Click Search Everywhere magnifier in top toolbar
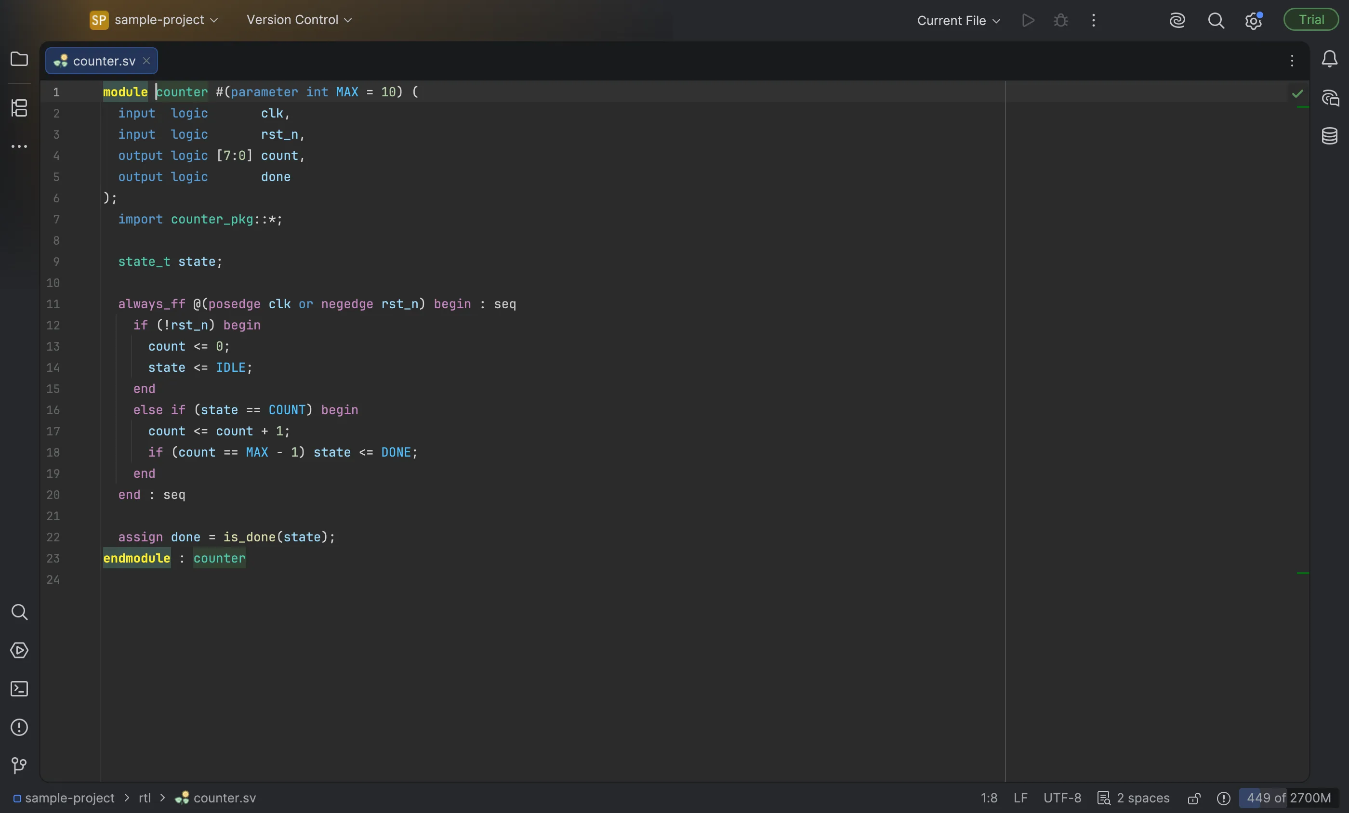This screenshot has height=813, width=1349. 1216,20
